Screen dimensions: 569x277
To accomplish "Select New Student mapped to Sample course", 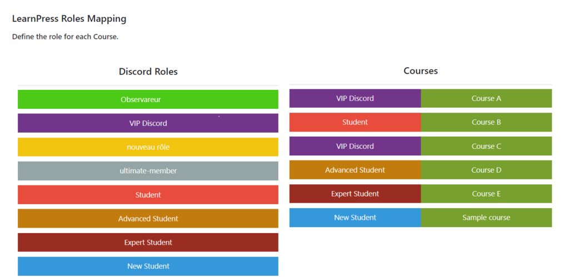I will 355,218.
